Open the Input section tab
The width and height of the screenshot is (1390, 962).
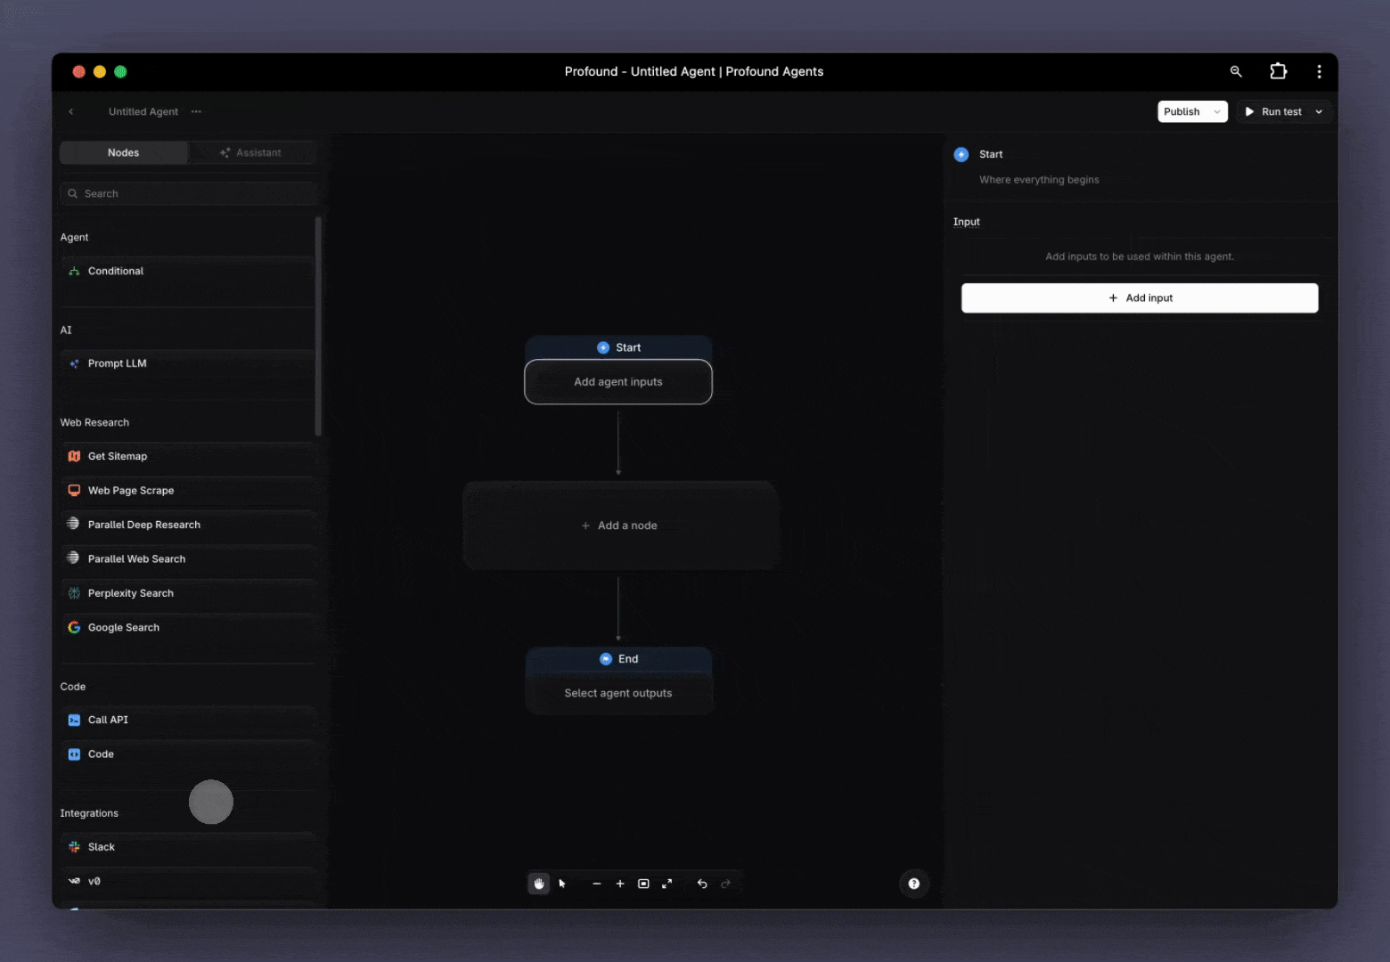pos(966,222)
